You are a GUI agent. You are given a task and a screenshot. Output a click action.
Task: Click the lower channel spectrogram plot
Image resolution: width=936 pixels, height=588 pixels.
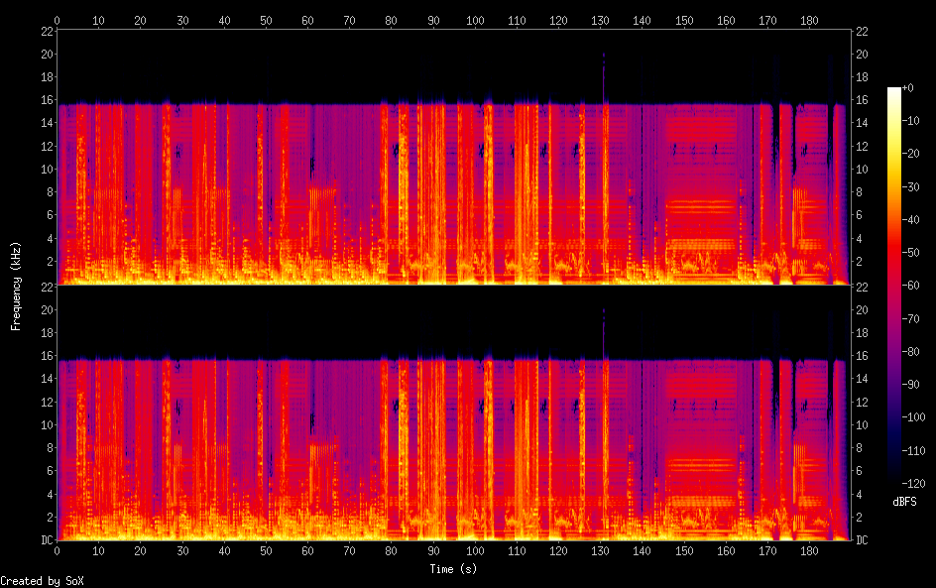454,412
